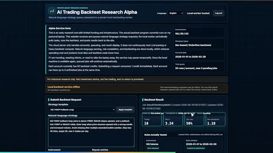The height and width of the screenshot is (153, 273).
Task: Click the Trial quota 50 runs box
Action: 199,67
